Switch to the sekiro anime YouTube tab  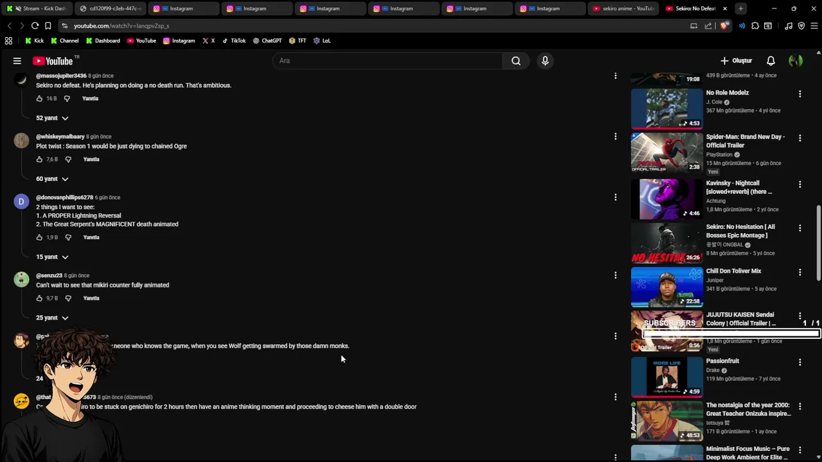[x=622, y=8]
